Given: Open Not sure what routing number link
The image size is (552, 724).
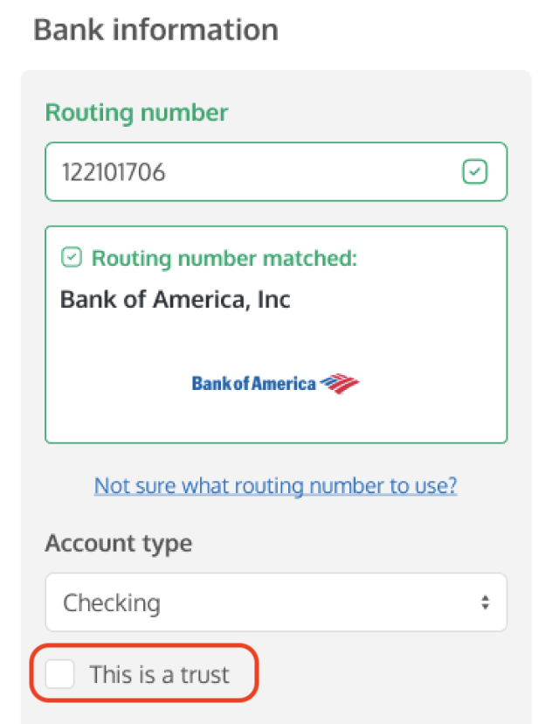Looking at the screenshot, I should (x=275, y=485).
